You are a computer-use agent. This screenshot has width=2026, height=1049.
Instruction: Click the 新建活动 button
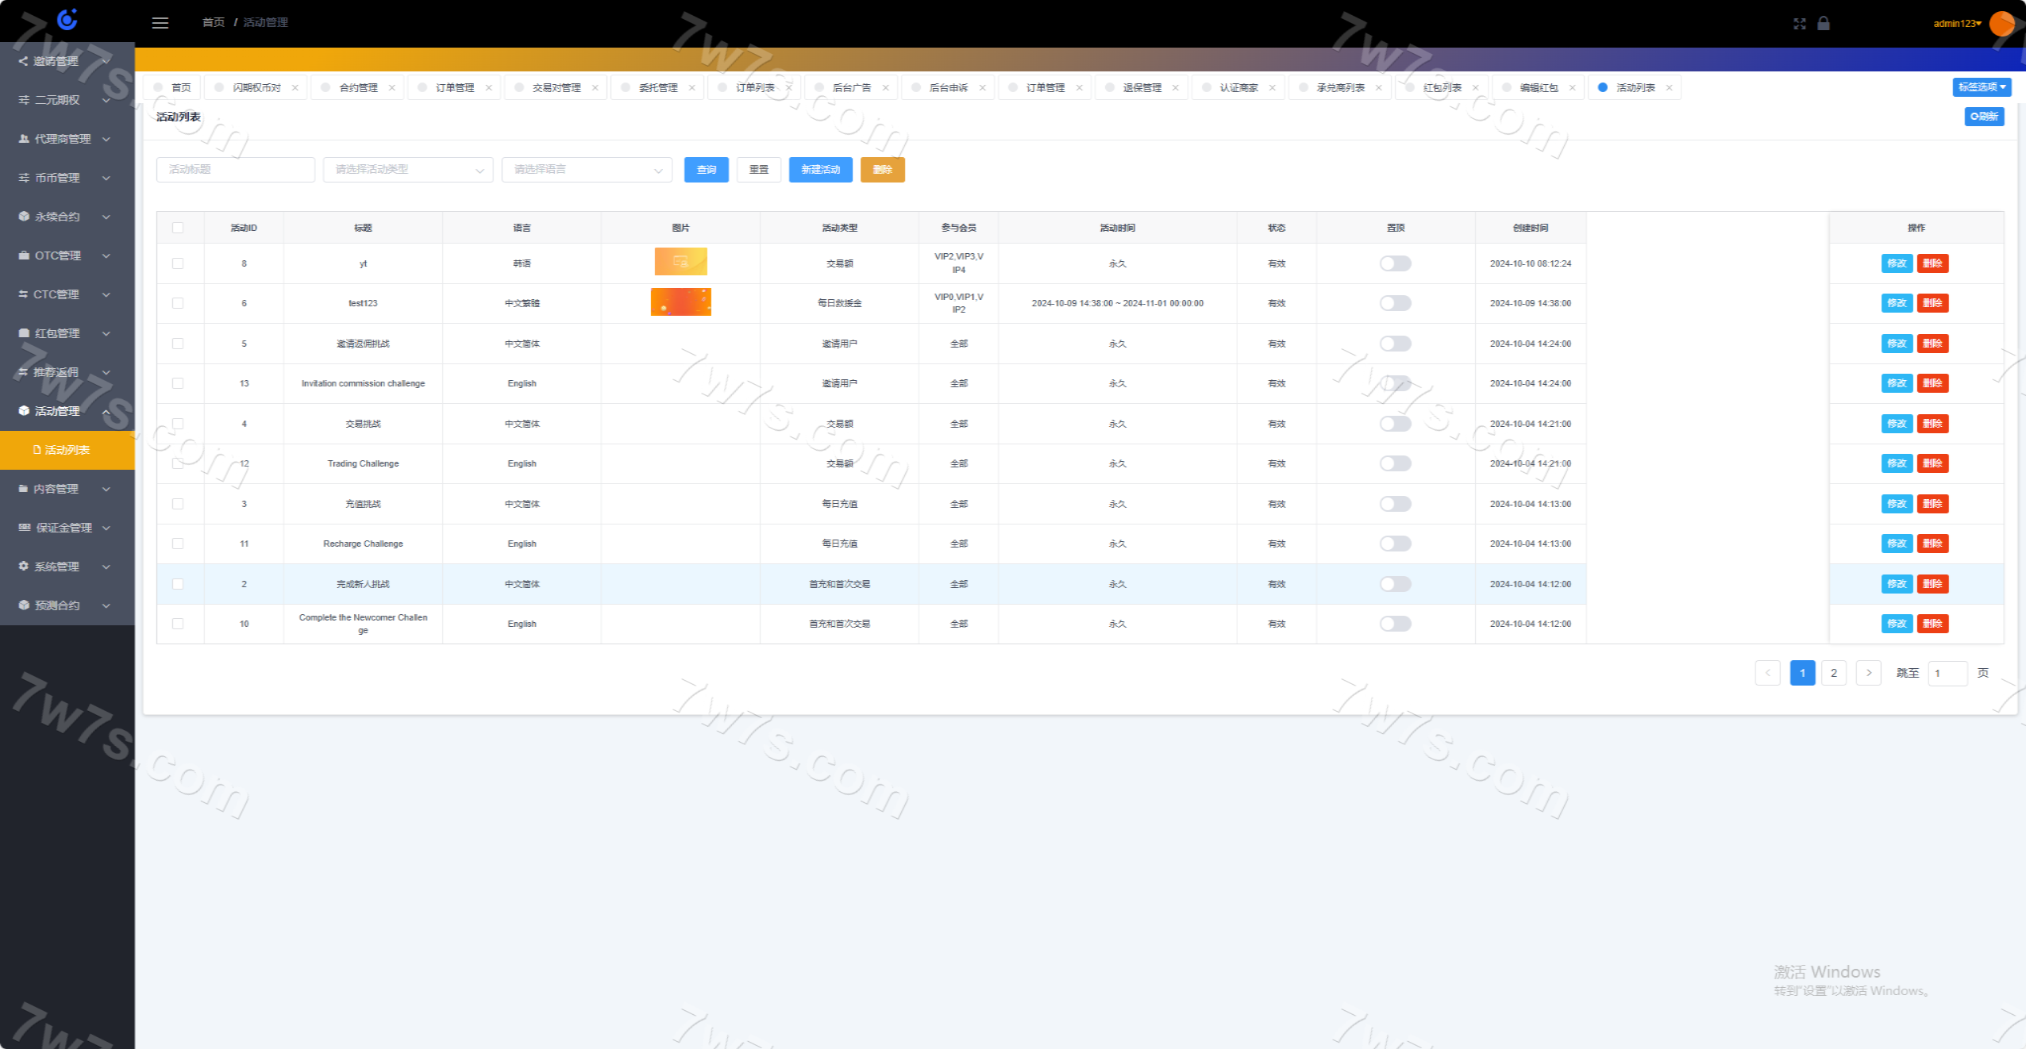[820, 170]
